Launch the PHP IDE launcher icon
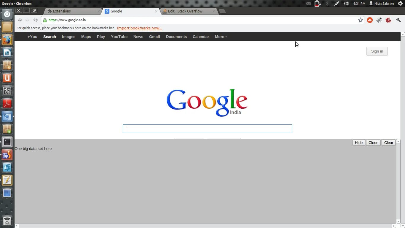The image size is (405, 228). [x=7, y=155]
